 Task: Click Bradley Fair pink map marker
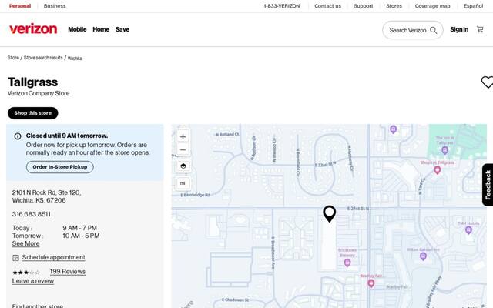[371, 283]
